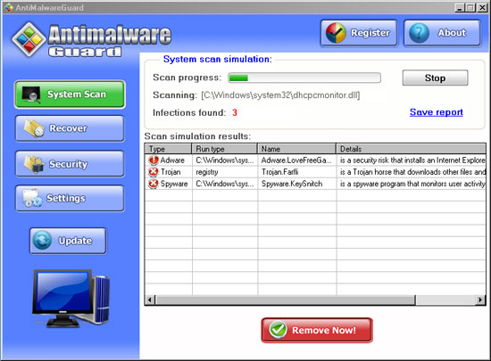Click the results table horizontal scrollbar thumb

point(285,300)
